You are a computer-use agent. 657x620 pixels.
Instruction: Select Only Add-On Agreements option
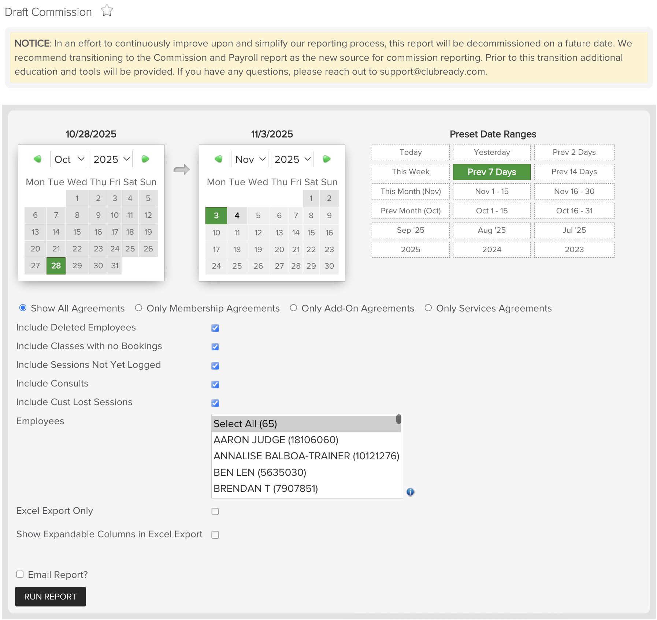pyautogui.click(x=293, y=308)
